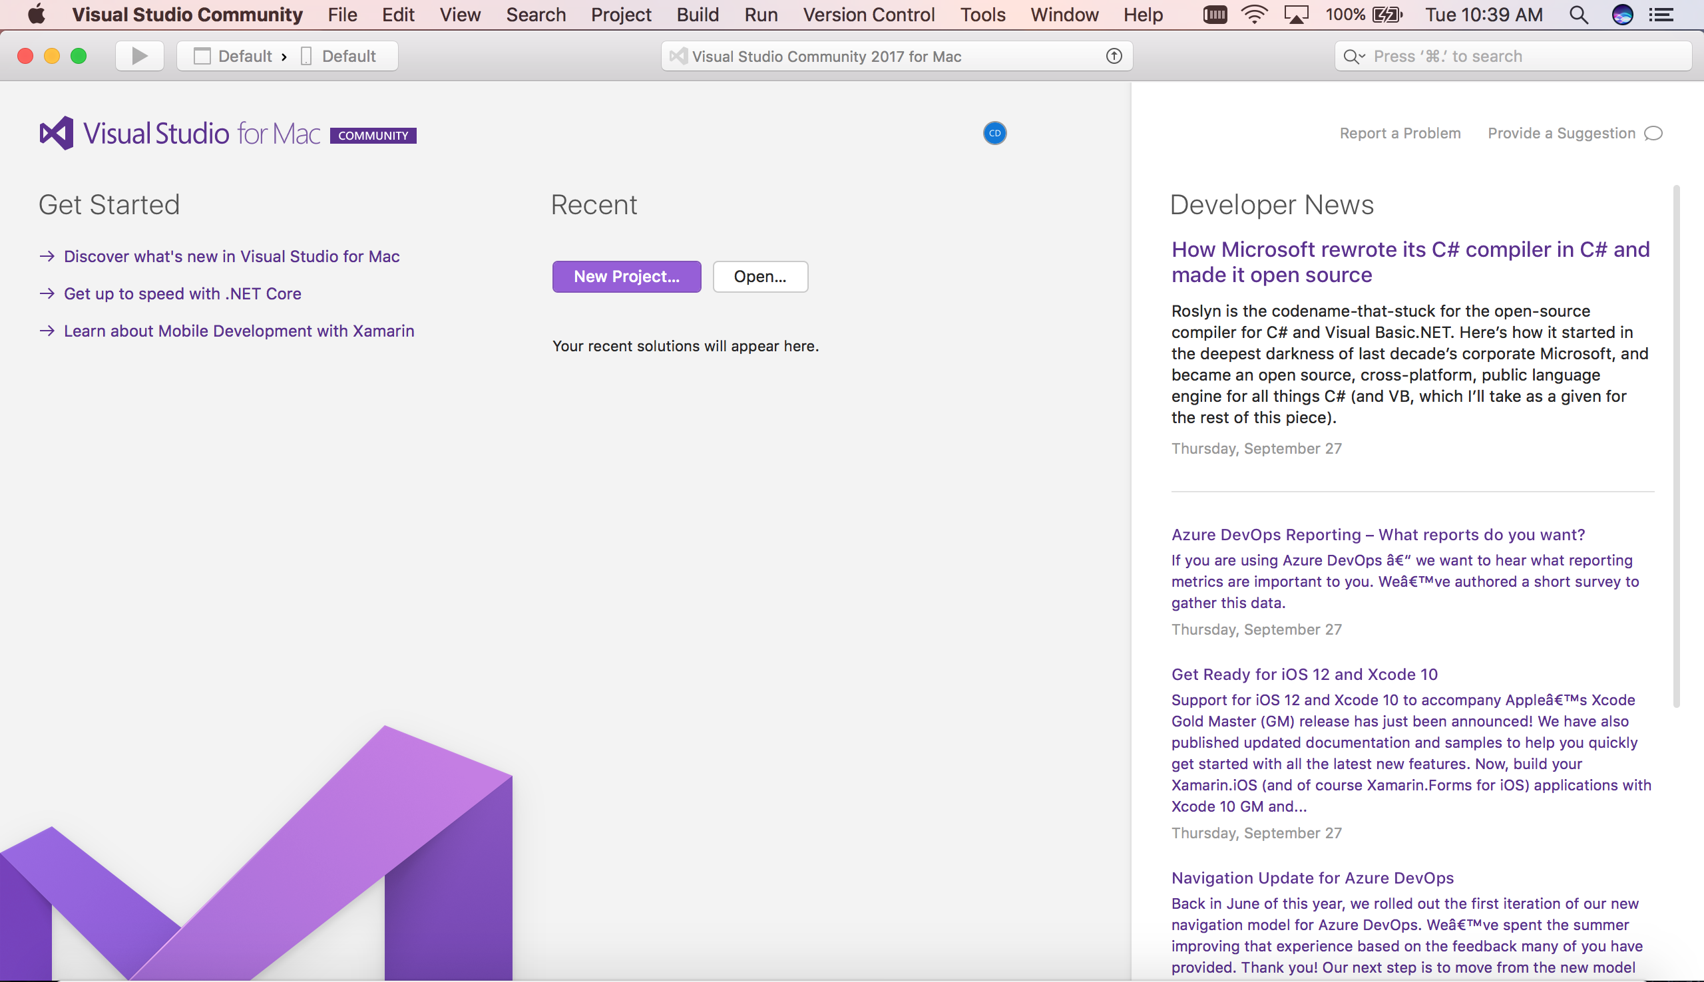Click Report a Problem link
The width and height of the screenshot is (1704, 982).
coord(1400,134)
